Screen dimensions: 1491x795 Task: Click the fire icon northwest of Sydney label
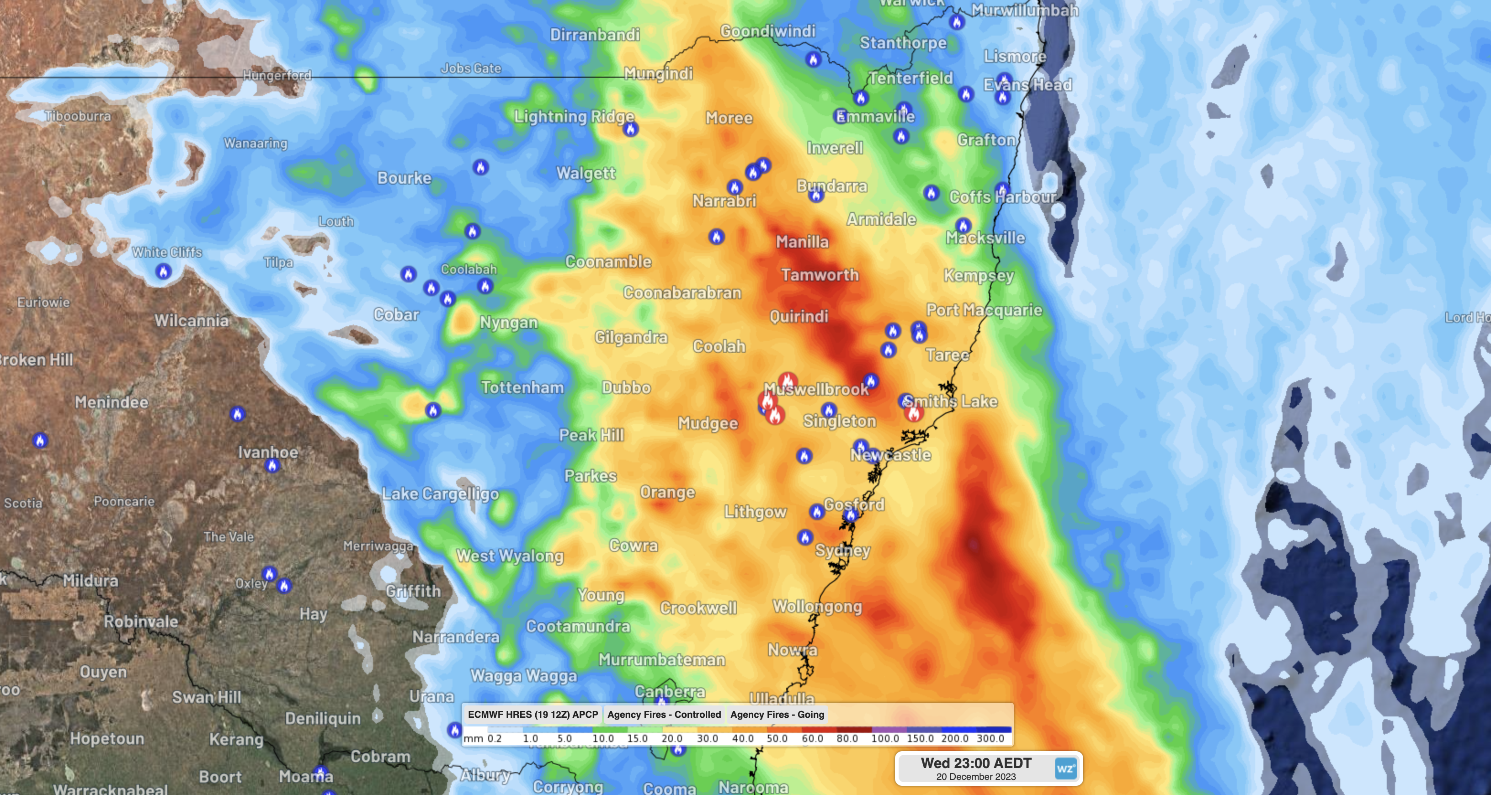click(x=805, y=537)
